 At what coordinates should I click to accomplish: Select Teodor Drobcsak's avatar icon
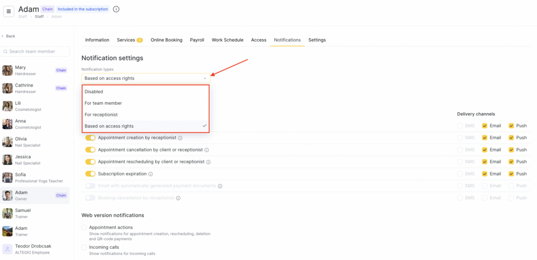7,249
